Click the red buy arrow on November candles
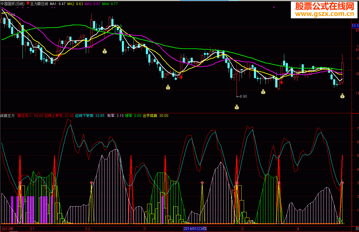This screenshot has width=359, height=232. (60, 55)
